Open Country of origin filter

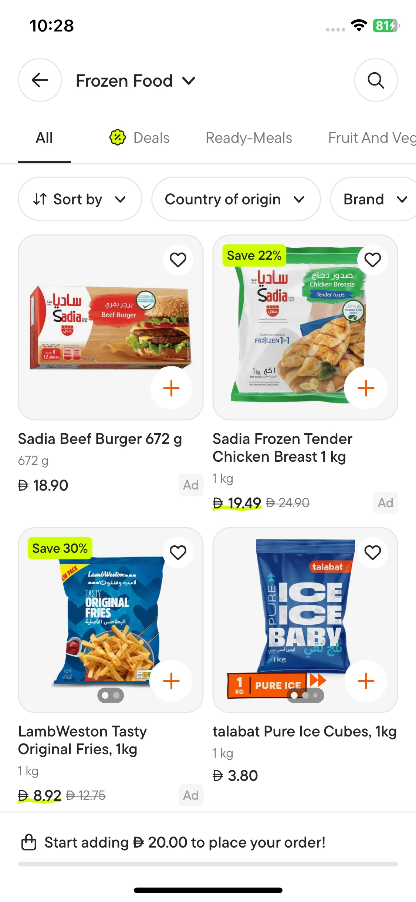[x=236, y=199]
